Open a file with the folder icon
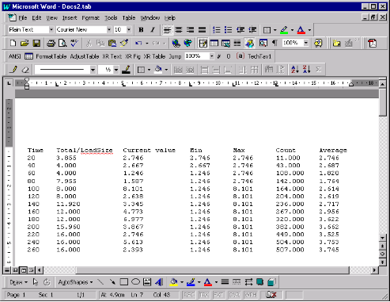Image resolution: width=390 pixels, height=302 pixels. (x=25, y=43)
